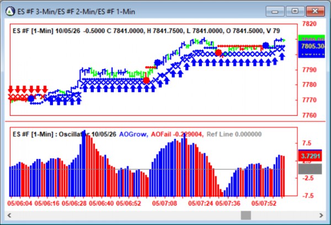The height and width of the screenshot is (225, 331).
Task: Click the red dot marker near 7783 level
Action: (x=146, y=81)
